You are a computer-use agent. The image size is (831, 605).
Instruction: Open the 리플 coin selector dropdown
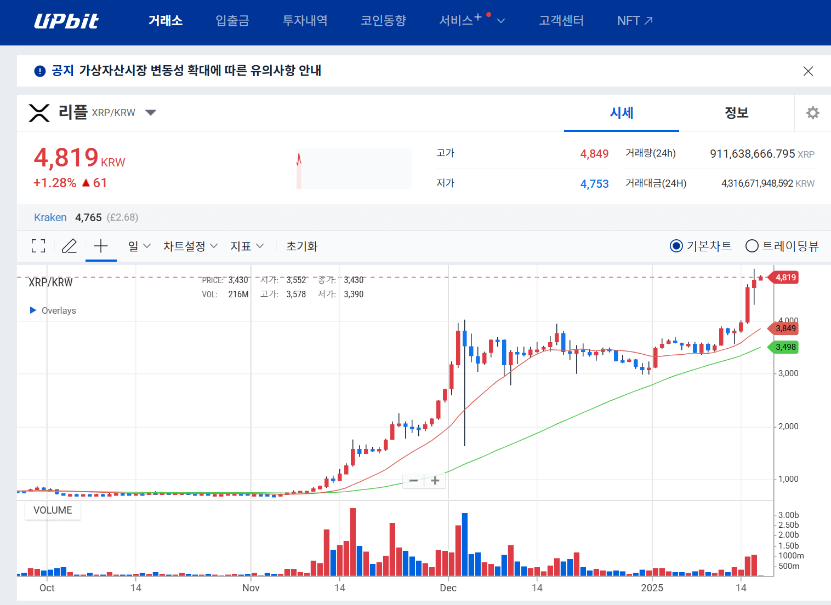coord(151,112)
